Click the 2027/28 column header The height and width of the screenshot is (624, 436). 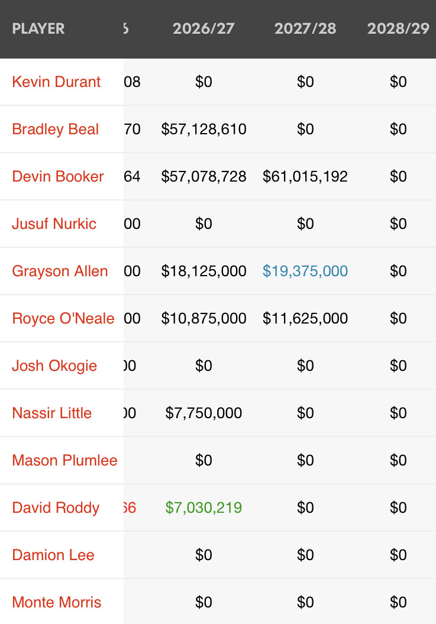[305, 28]
